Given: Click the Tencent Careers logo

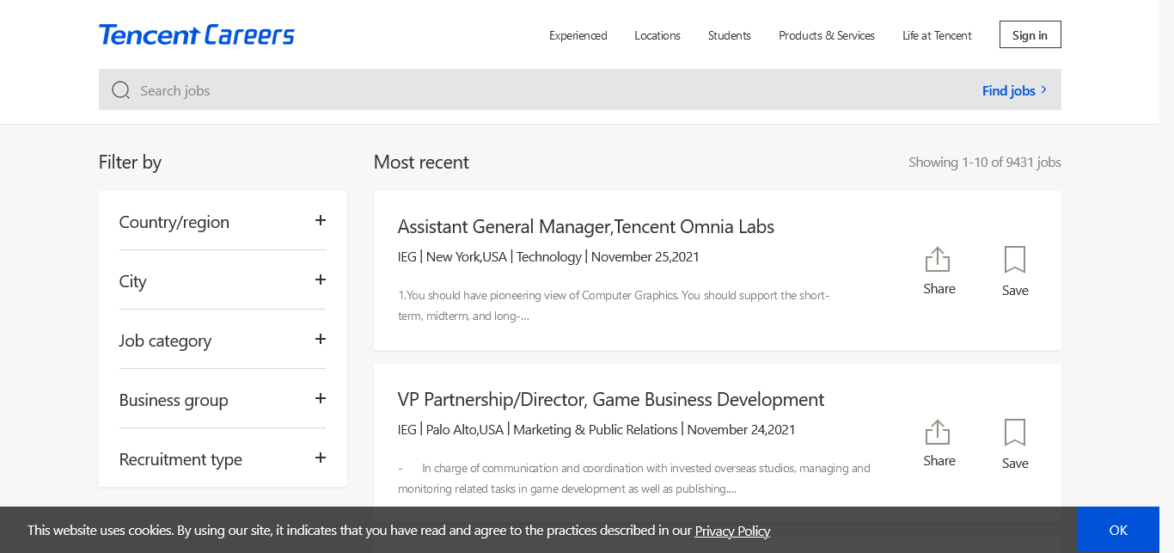Looking at the screenshot, I should 197,35.
